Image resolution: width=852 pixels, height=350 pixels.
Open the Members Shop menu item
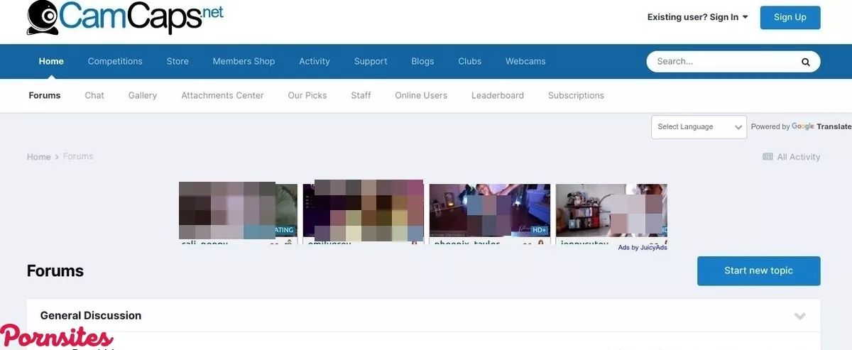(244, 61)
